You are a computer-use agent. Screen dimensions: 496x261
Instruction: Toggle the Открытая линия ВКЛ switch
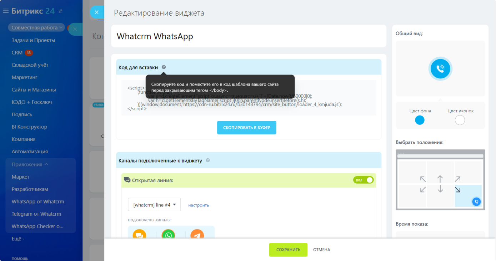tap(364, 180)
